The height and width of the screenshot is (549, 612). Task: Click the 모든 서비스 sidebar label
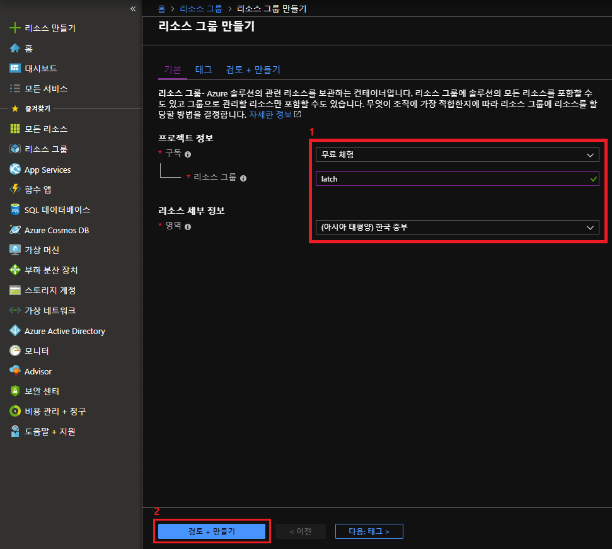46,89
